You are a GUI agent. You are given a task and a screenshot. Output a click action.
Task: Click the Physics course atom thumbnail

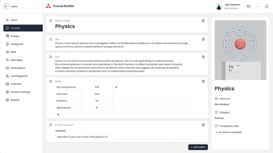[240, 50]
